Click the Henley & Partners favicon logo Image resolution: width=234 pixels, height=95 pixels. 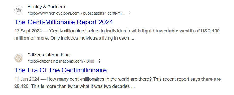(19, 10)
